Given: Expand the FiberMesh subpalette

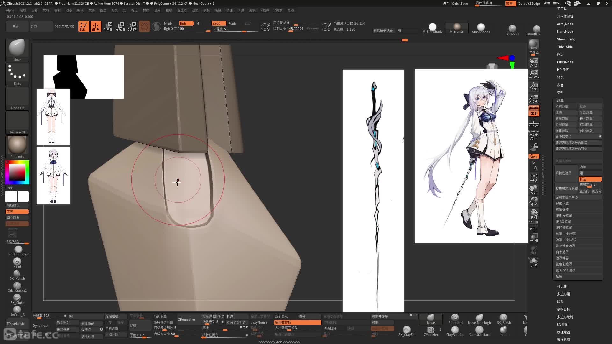Looking at the screenshot, I should (565, 62).
